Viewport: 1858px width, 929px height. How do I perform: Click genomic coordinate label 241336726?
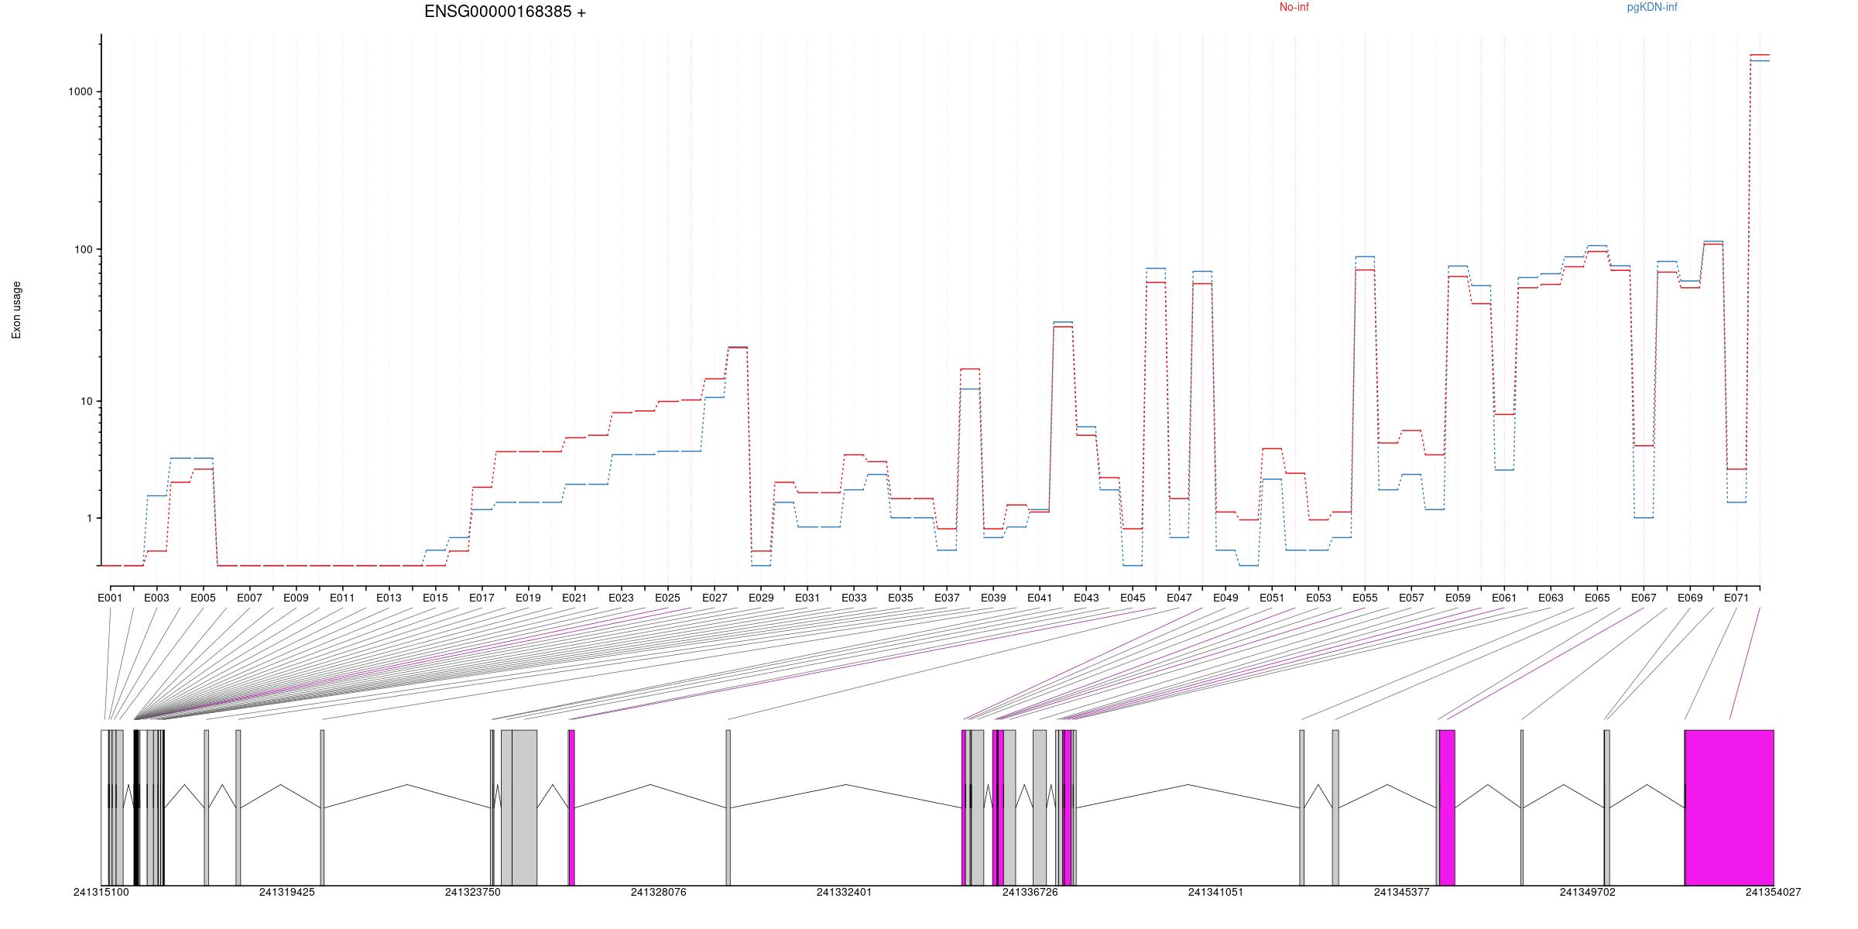1030,892
